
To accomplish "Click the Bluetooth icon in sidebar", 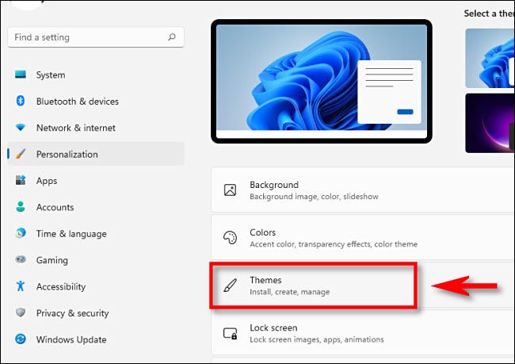I will [x=21, y=101].
